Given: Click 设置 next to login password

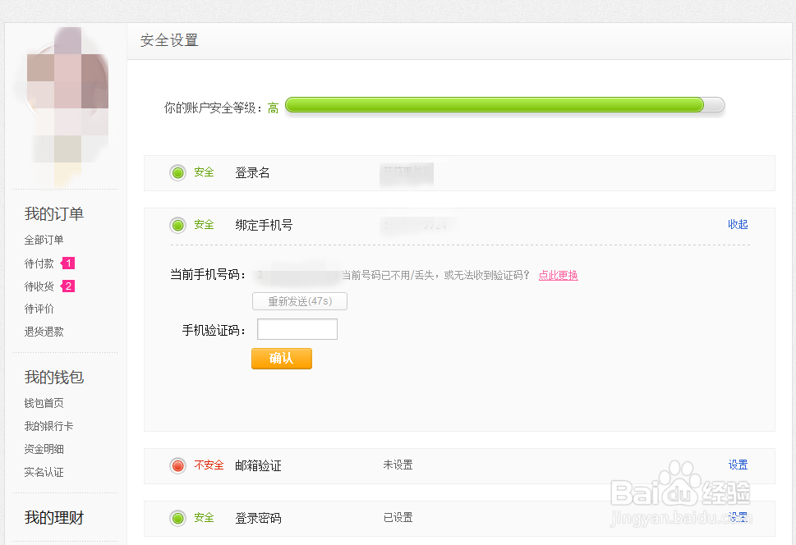Looking at the screenshot, I should point(737,518).
